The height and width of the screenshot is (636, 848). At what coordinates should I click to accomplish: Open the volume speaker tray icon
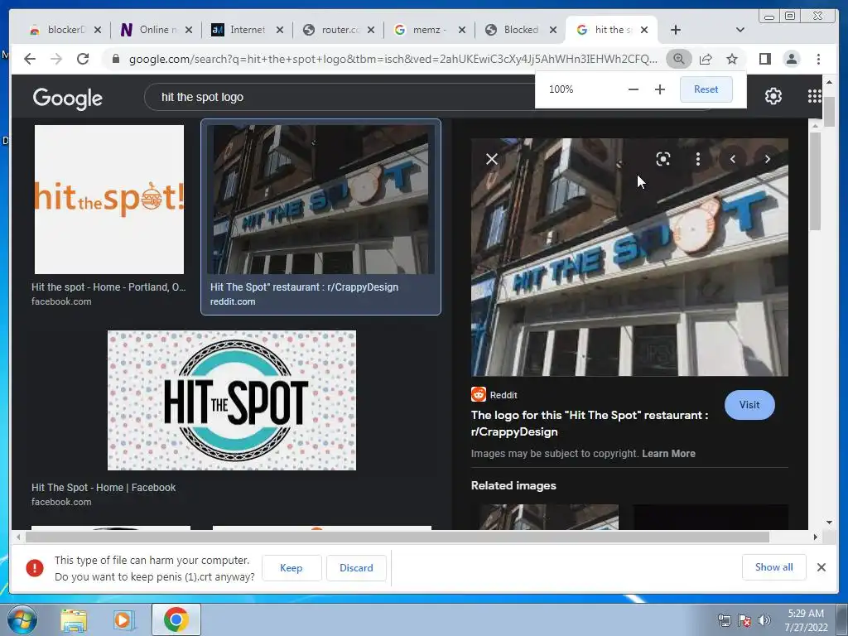point(764,620)
